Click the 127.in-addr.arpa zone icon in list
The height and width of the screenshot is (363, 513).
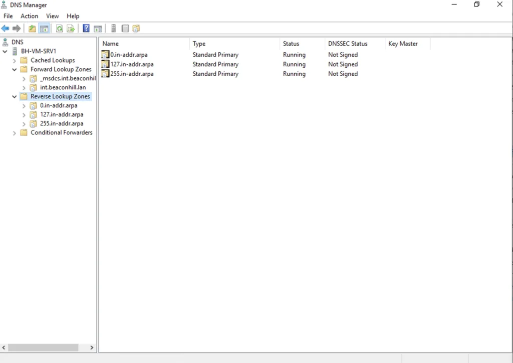pos(105,64)
